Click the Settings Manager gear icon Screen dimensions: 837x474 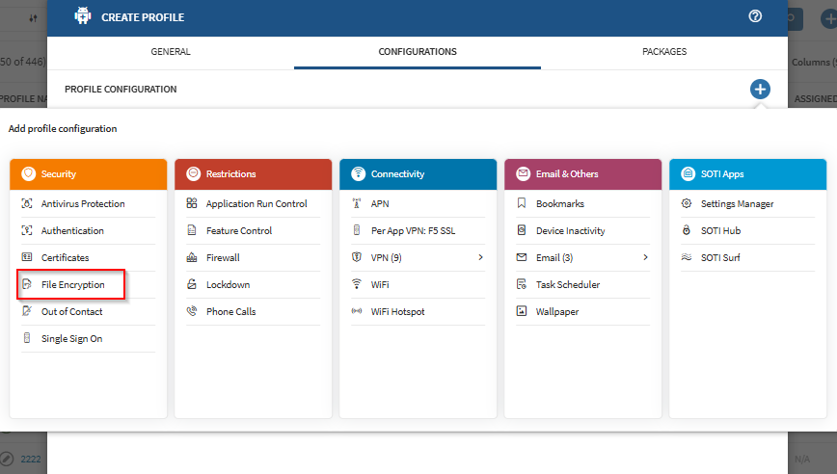(x=687, y=204)
